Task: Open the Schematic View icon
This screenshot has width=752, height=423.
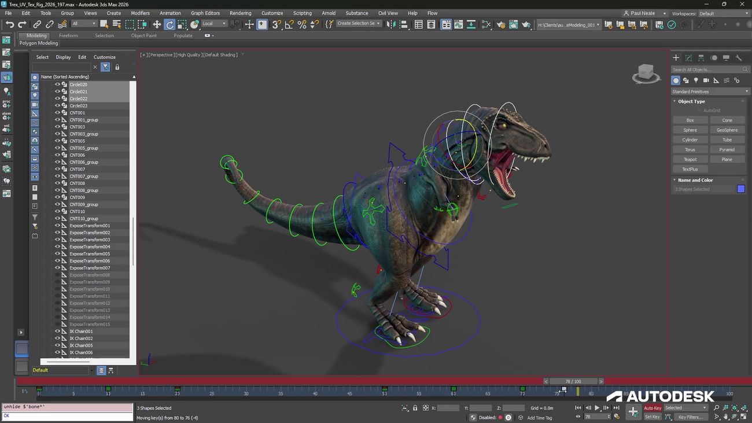Action: tap(471, 24)
